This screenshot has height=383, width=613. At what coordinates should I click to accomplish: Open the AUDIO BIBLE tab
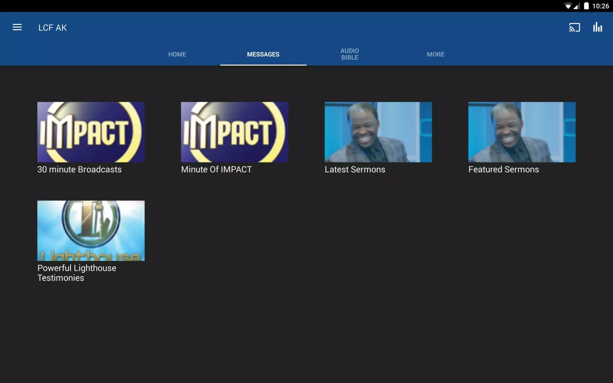[350, 54]
